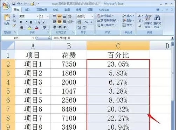Toggle underline formatting

coord(31,22)
